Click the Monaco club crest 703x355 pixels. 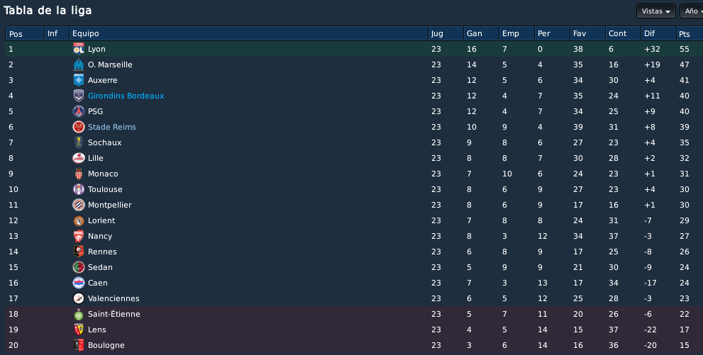click(79, 174)
